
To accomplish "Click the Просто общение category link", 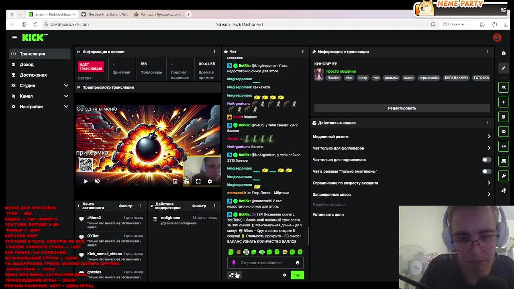I will click(341, 71).
